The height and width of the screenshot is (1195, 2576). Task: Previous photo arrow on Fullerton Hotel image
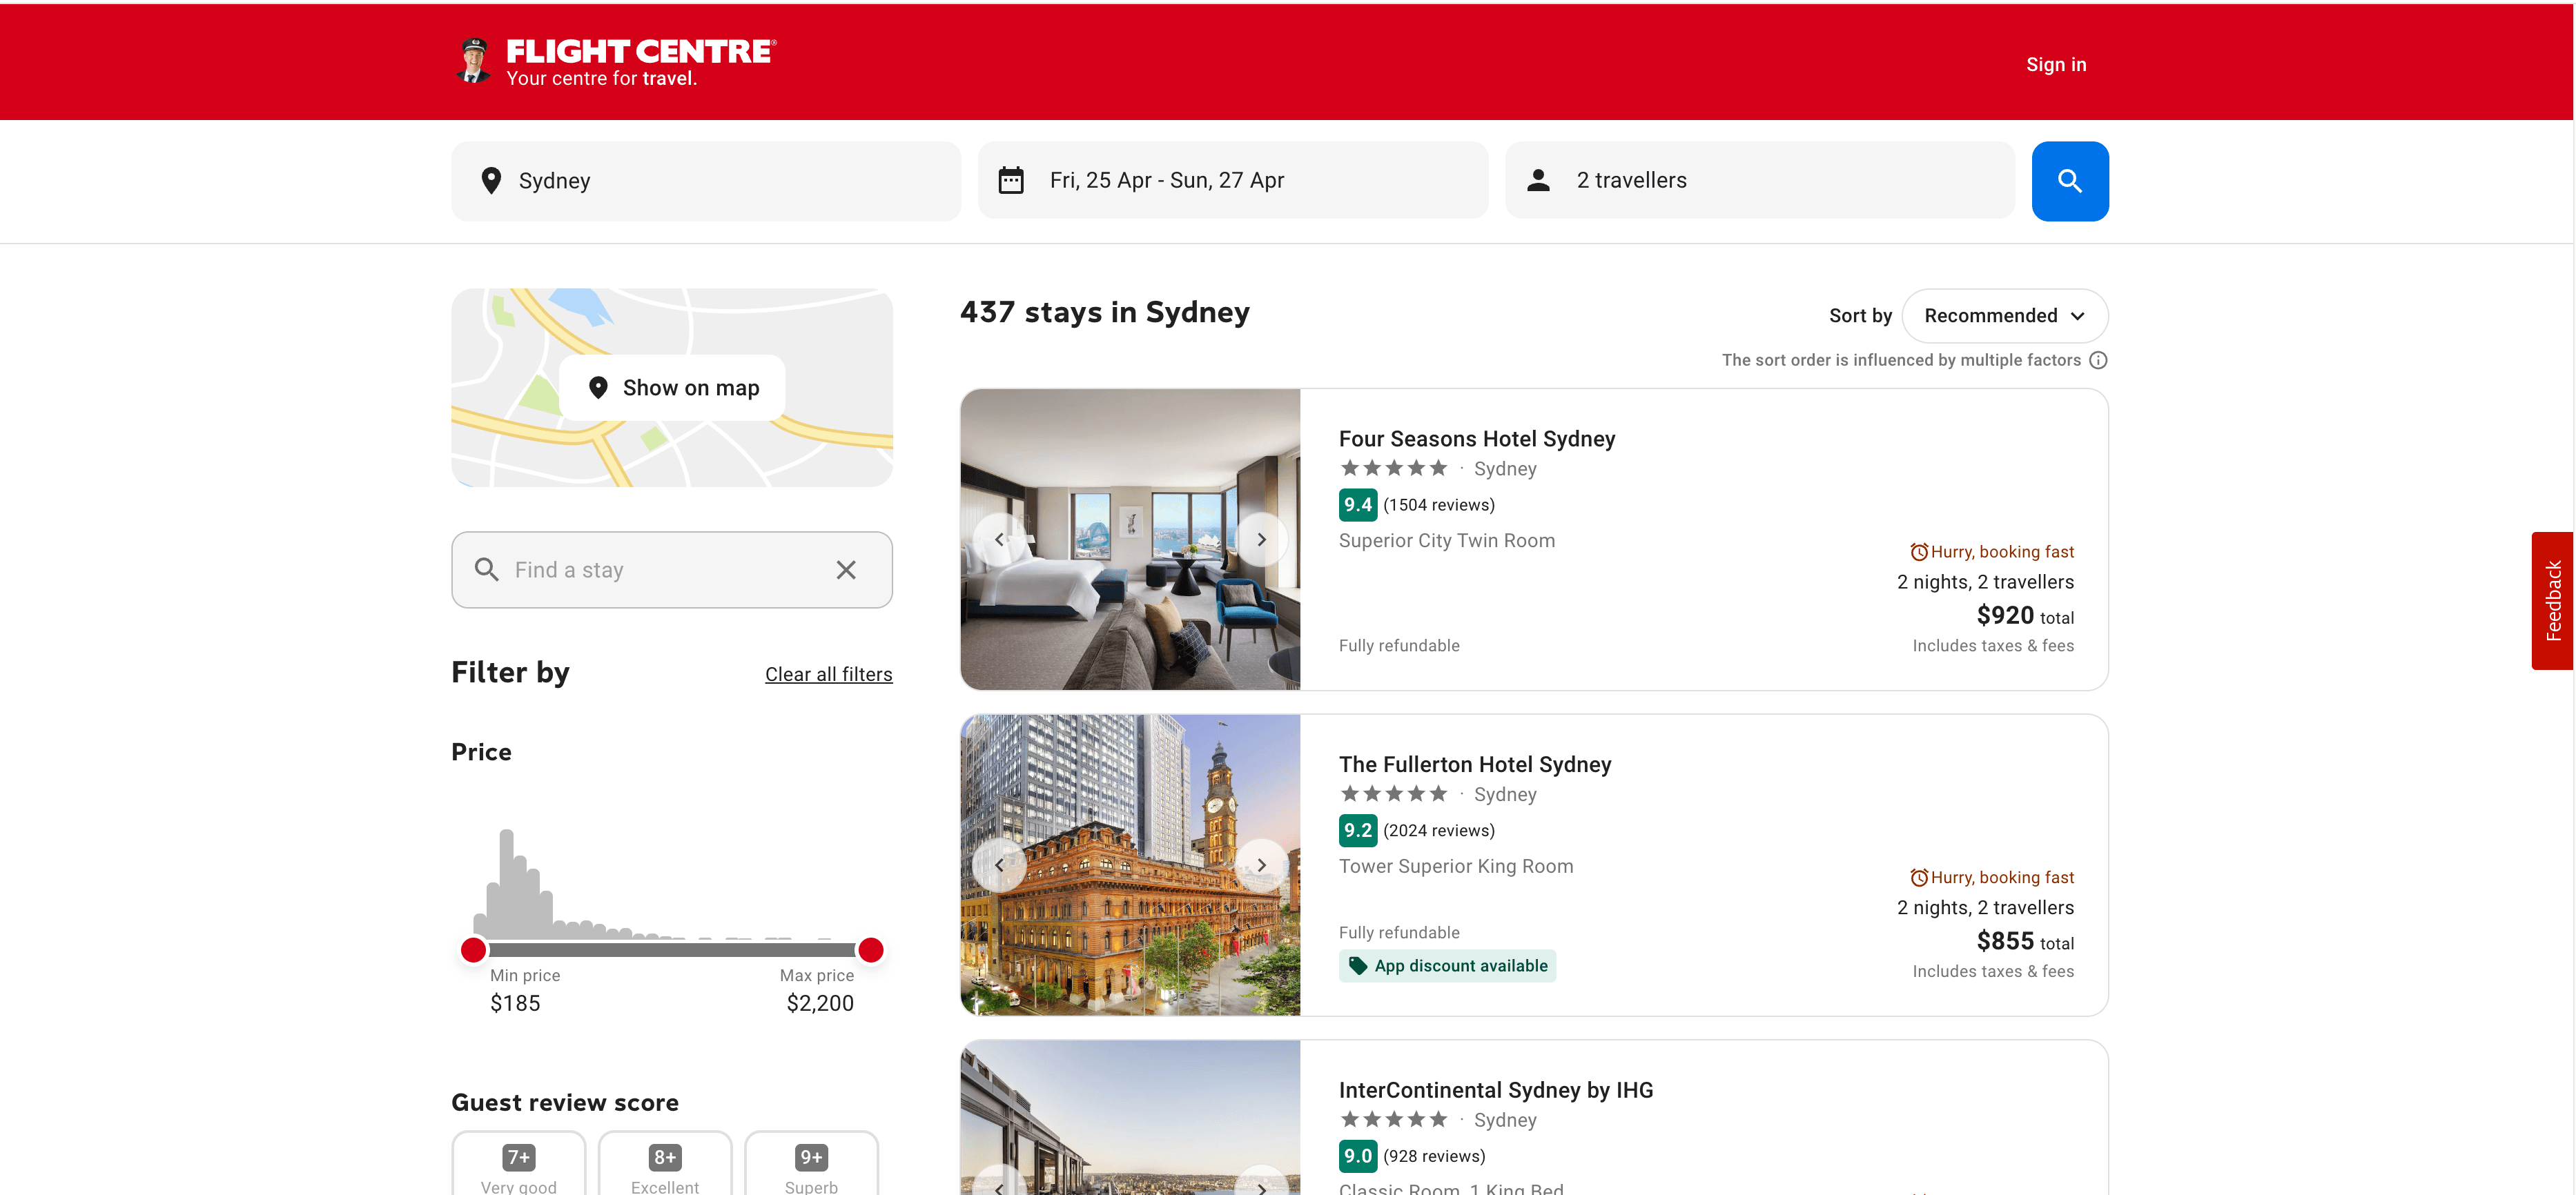pos(999,865)
